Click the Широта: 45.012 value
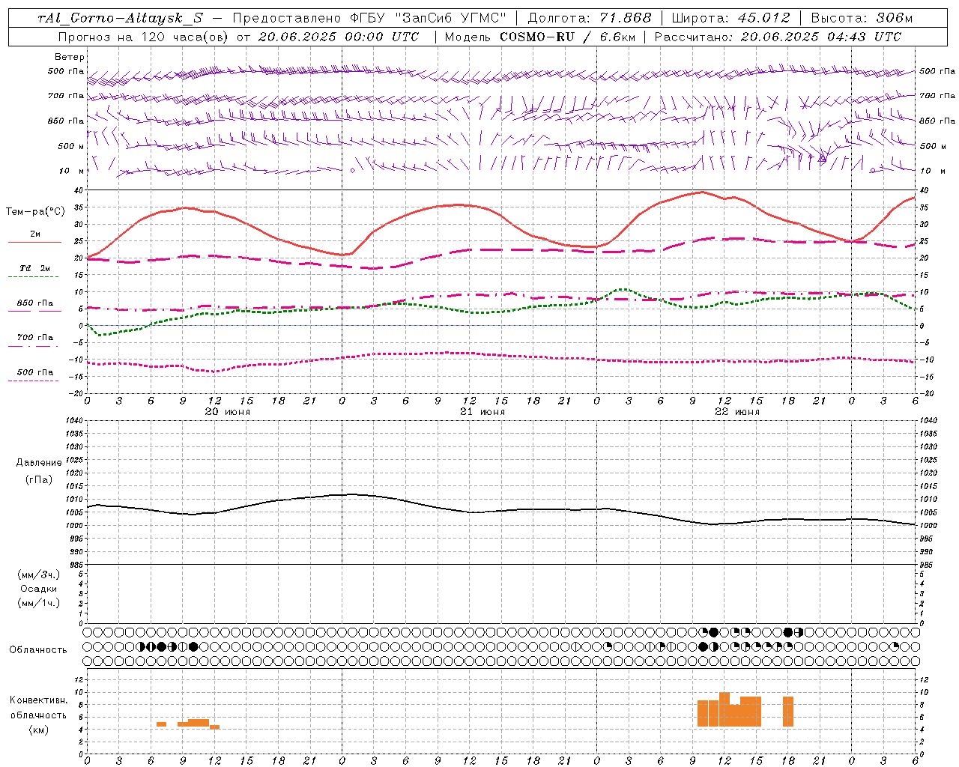The width and height of the screenshot is (959, 767). coord(731,18)
